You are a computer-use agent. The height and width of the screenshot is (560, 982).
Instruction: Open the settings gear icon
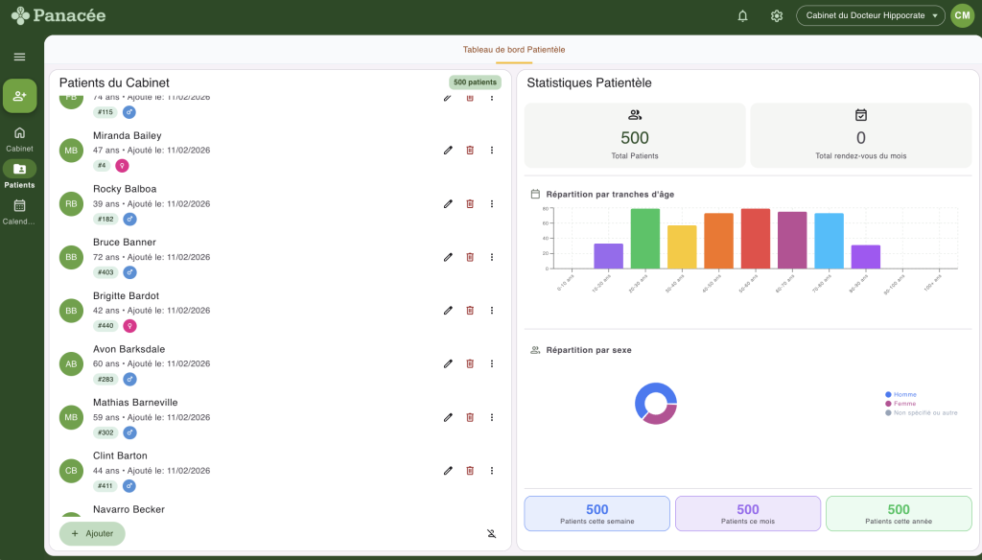pos(777,15)
